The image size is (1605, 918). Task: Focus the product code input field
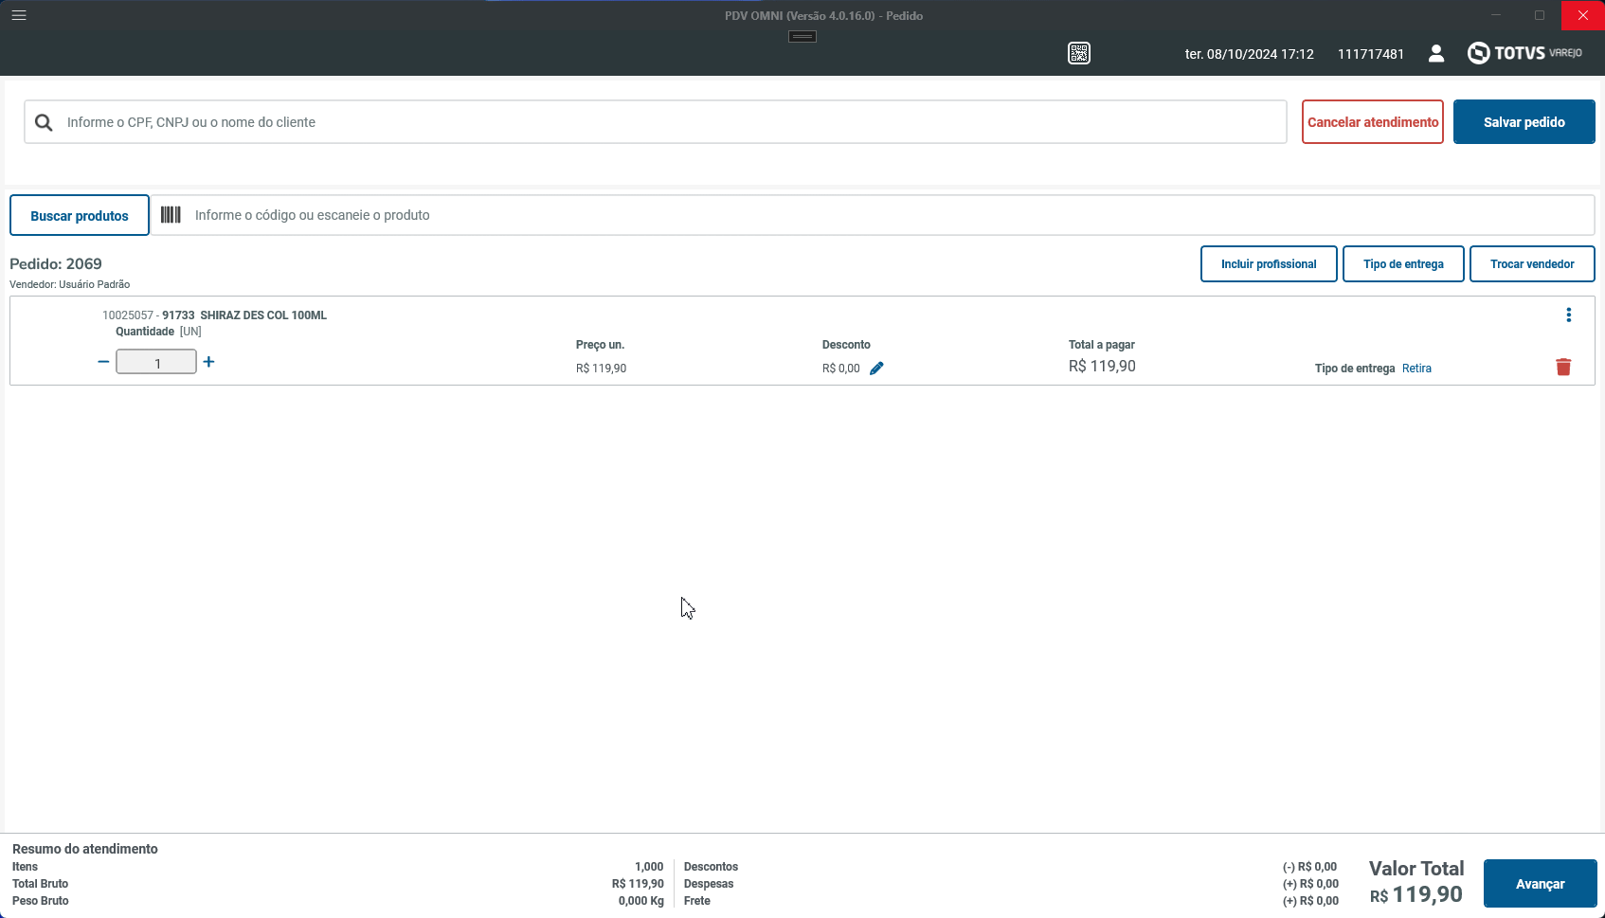click(x=872, y=215)
